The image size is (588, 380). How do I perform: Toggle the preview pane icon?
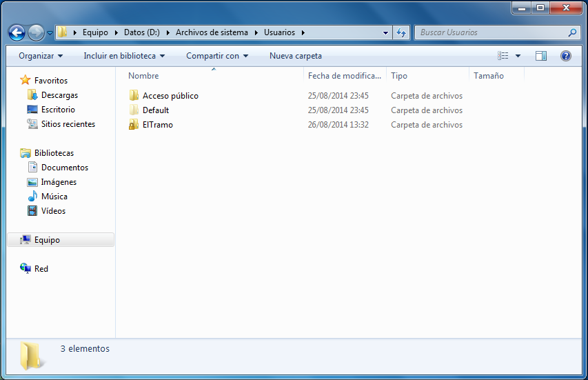coord(540,56)
